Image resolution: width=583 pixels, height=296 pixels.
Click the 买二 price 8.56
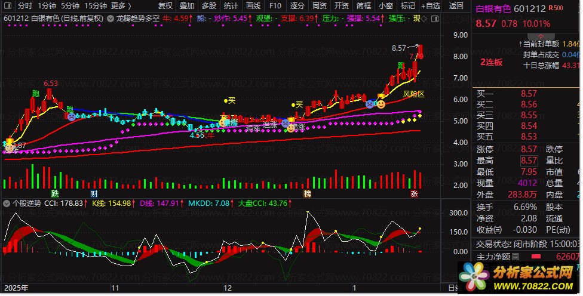click(x=529, y=104)
